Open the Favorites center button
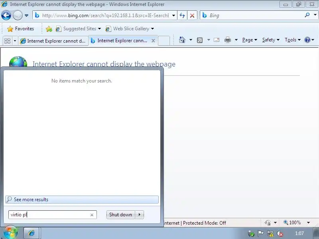Screen dimensions: 319x239 [20, 29]
